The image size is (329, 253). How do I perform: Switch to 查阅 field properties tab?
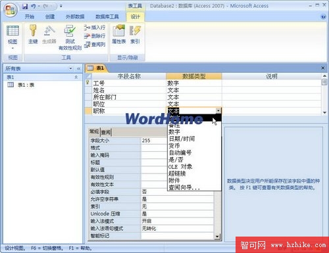click(106, 132)
